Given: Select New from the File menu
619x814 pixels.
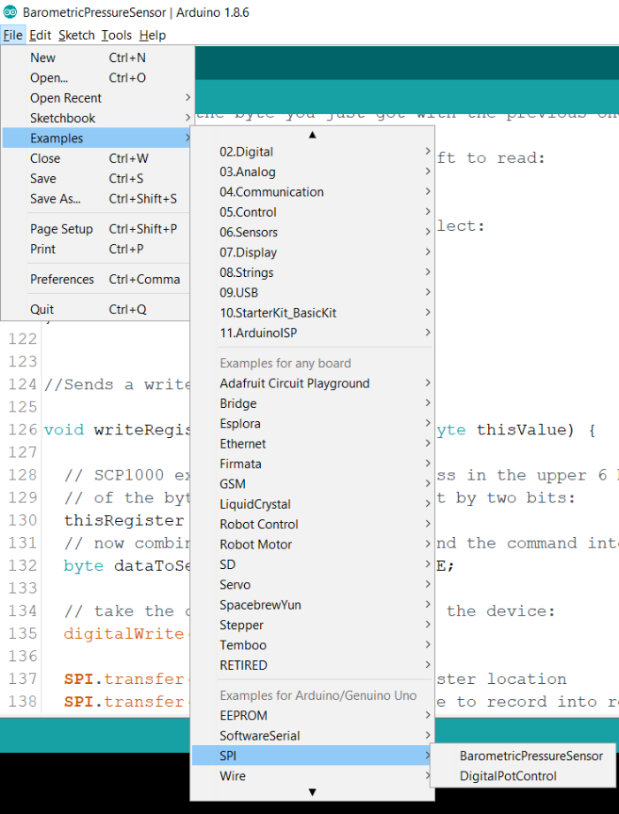Looking at the screenshot, I should pos(42,58).
